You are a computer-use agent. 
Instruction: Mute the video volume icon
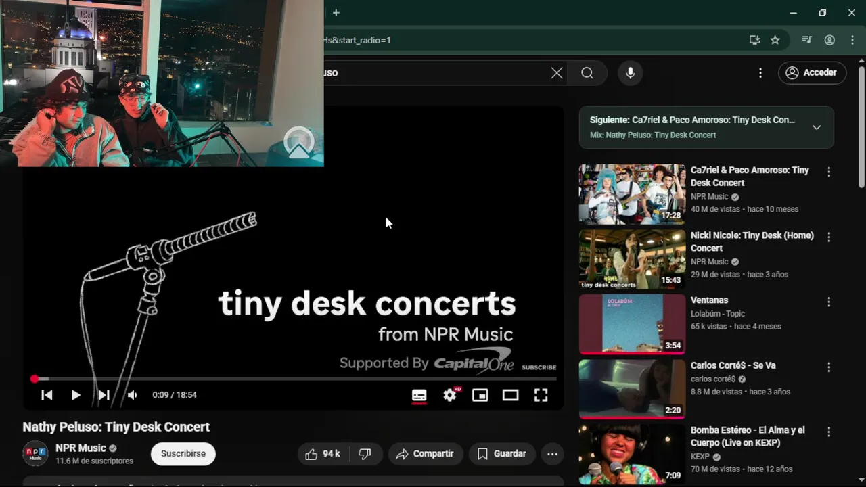click(x=133, y=395)
